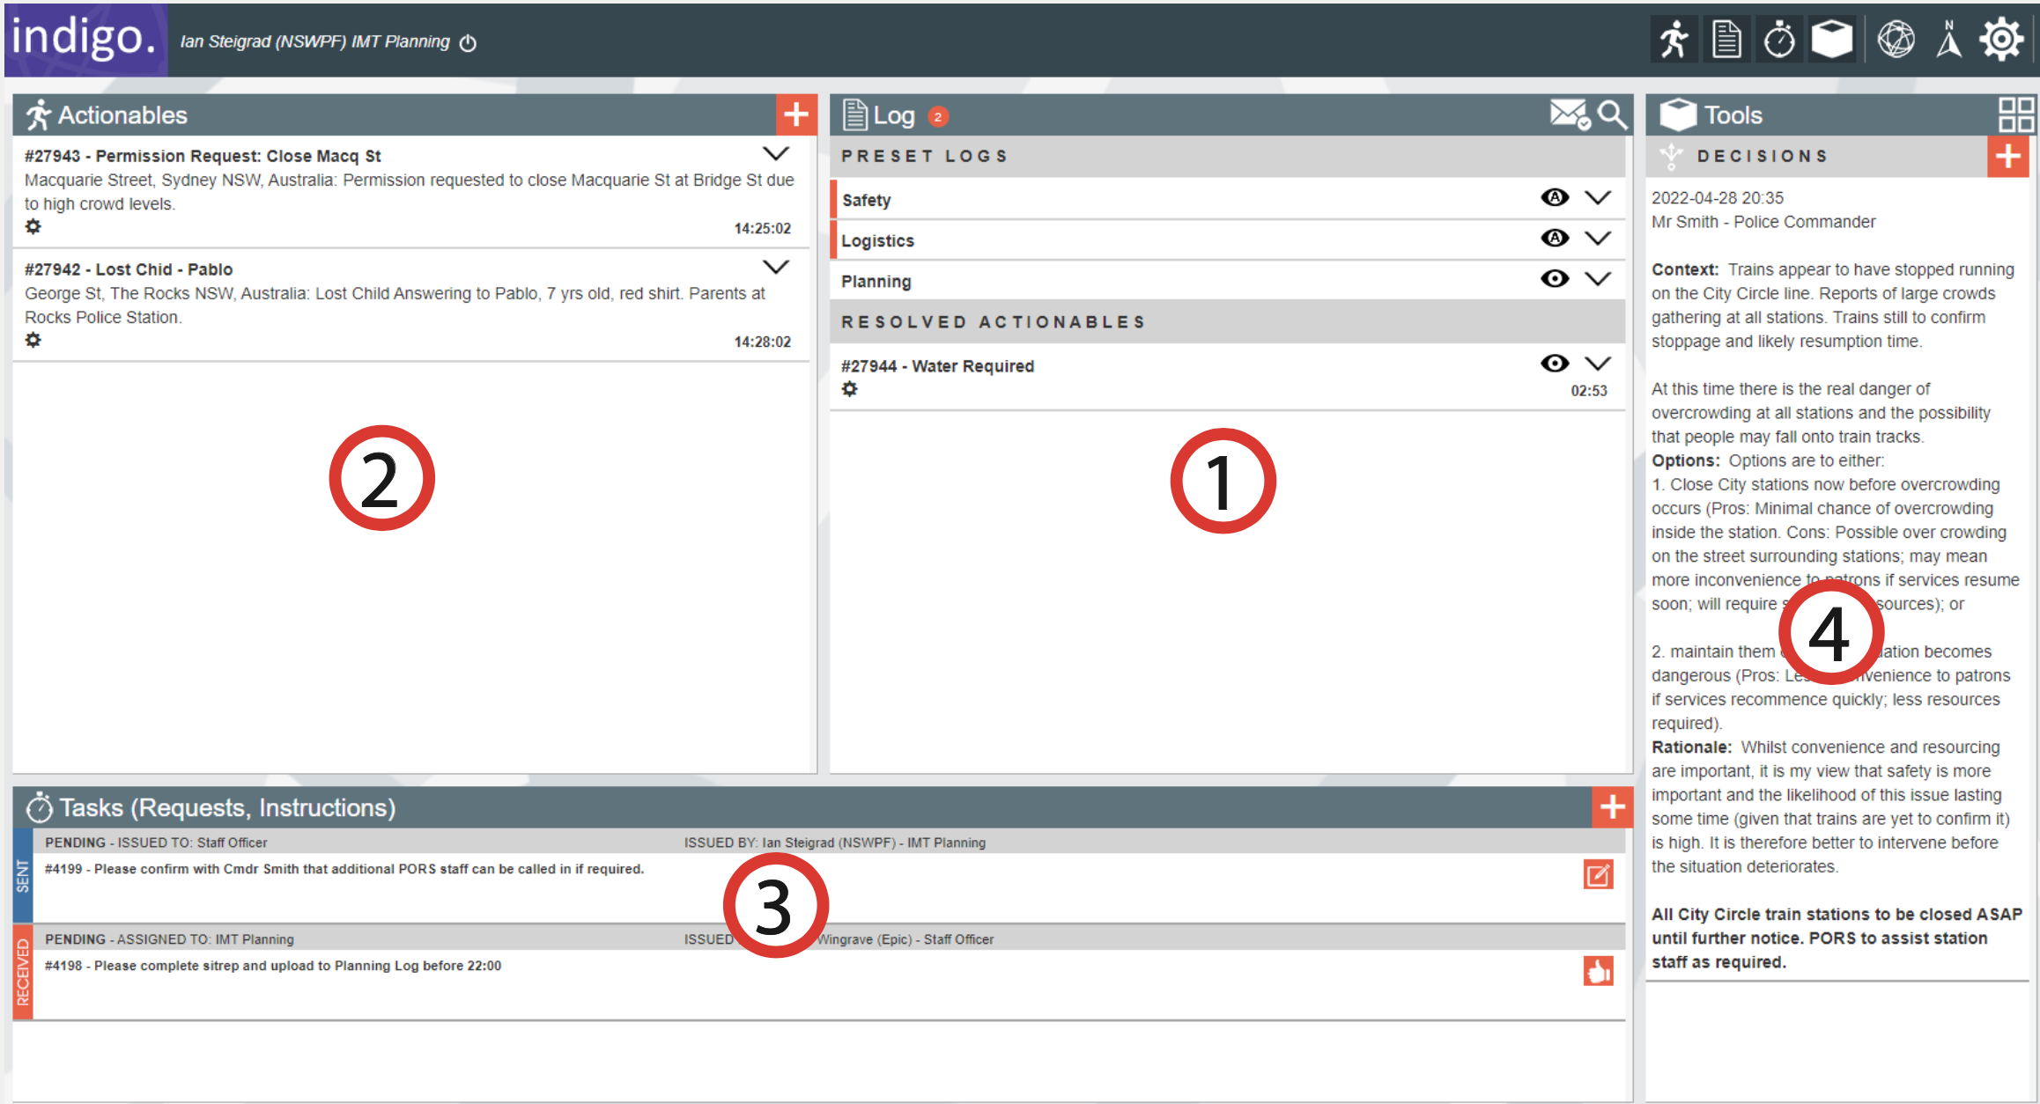The width and height of the screenshot is (2040, 1104).
Task: Toggle the eye visibility icon on the Safety log
Action: pyautogui.click(x=1555, y=197)
